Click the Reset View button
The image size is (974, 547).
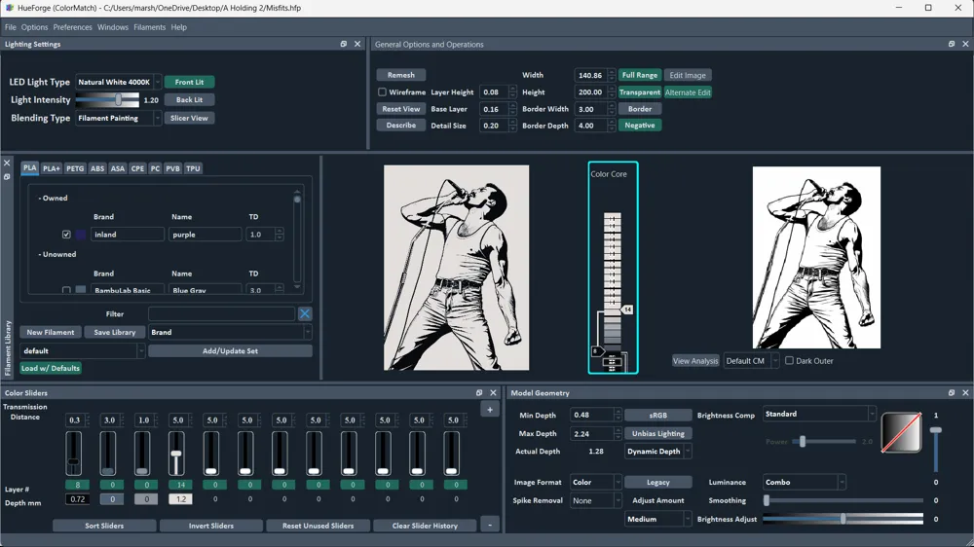[401, 109]
